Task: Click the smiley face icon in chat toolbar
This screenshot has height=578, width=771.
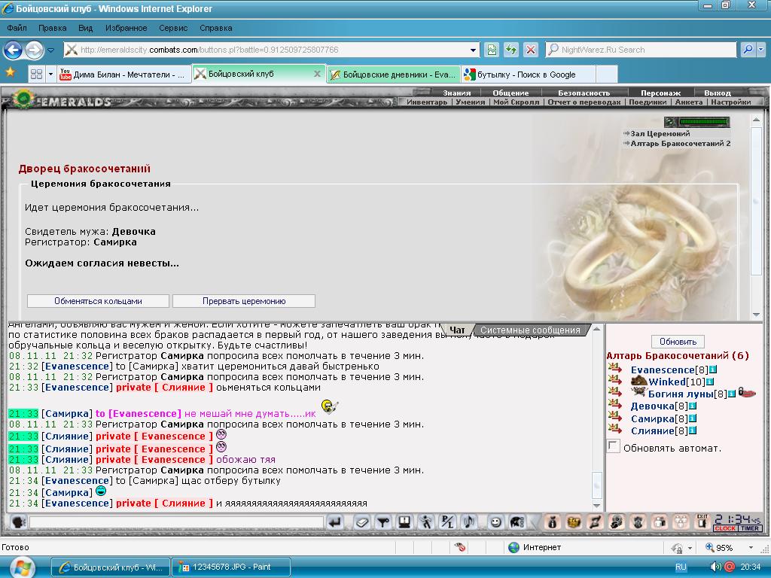Action: pyautogui.click(x=495, y=522)
